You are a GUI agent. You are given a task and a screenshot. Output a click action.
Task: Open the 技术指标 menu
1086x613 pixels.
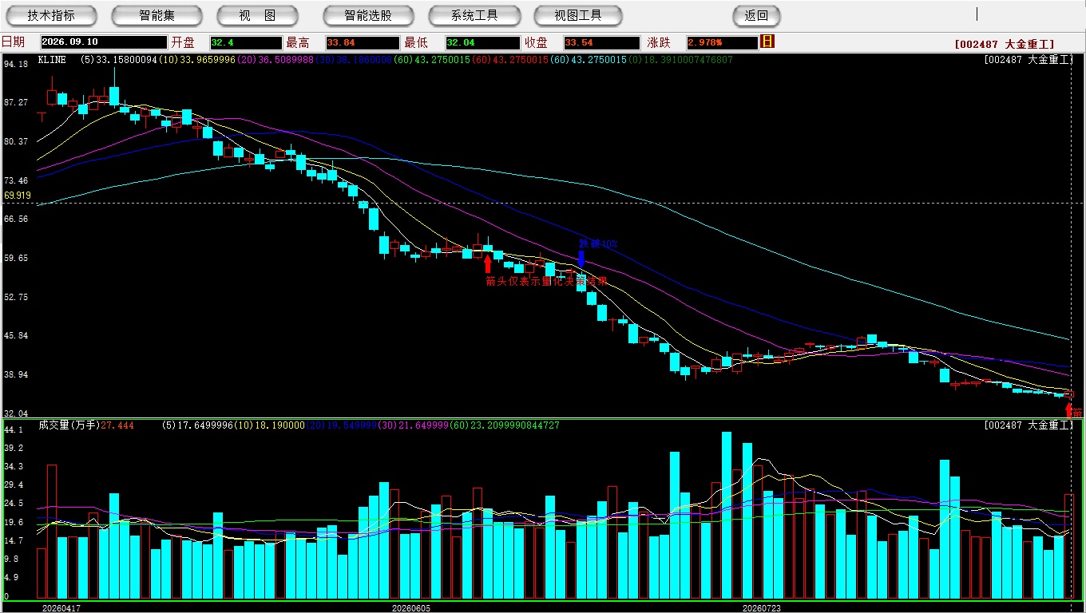51,15
